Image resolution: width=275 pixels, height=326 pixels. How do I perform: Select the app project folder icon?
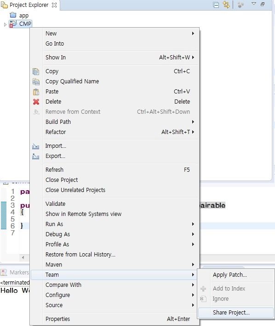(x=13, y=15)
